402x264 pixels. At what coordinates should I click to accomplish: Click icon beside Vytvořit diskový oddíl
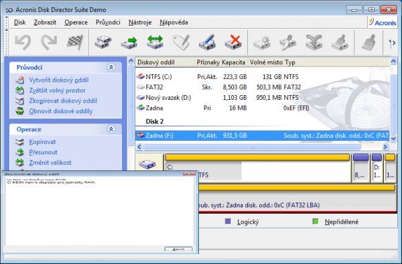(19, 80)
